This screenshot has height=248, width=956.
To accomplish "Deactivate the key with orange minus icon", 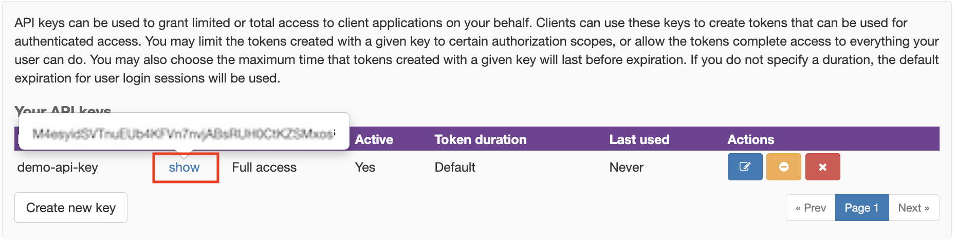I will [x=783, y=167].
